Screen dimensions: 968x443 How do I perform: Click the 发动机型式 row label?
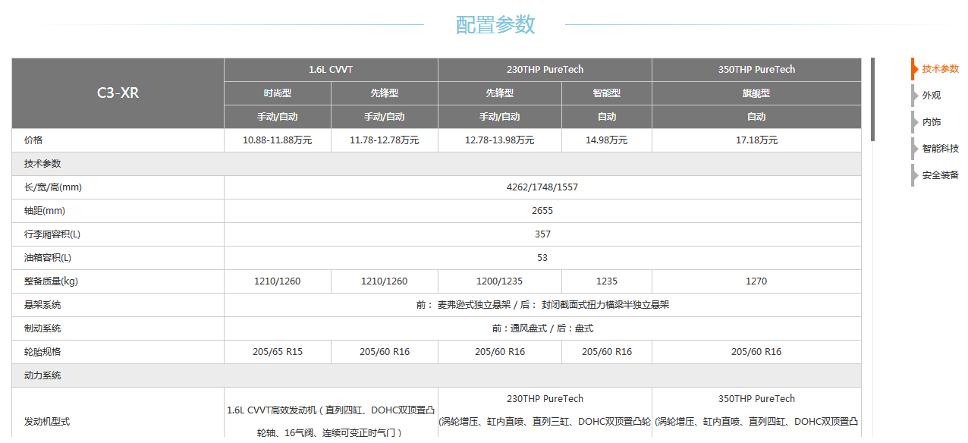47,421
